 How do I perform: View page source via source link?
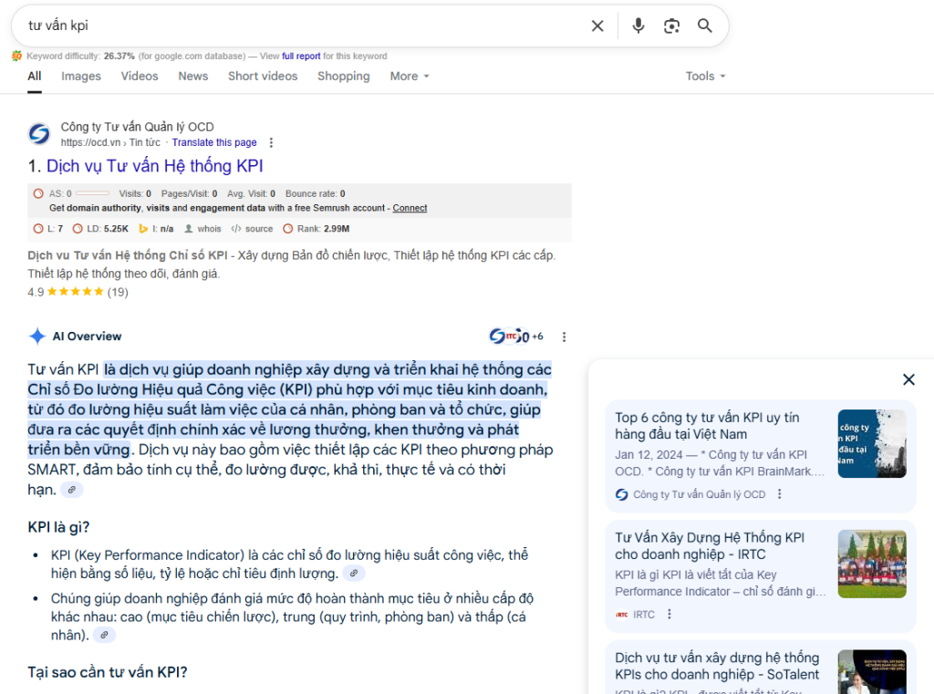click(252, 229)
